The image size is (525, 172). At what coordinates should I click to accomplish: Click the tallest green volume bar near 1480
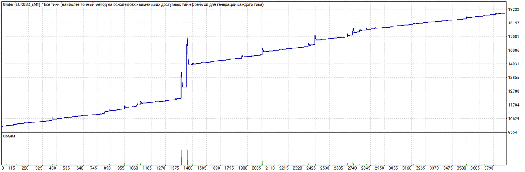click(187, 149)
